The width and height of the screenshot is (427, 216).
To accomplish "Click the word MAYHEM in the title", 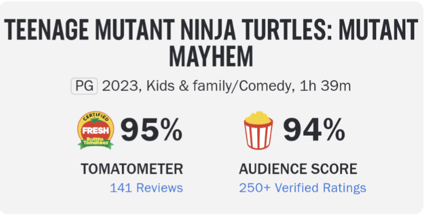I will [x=211, y=55].
